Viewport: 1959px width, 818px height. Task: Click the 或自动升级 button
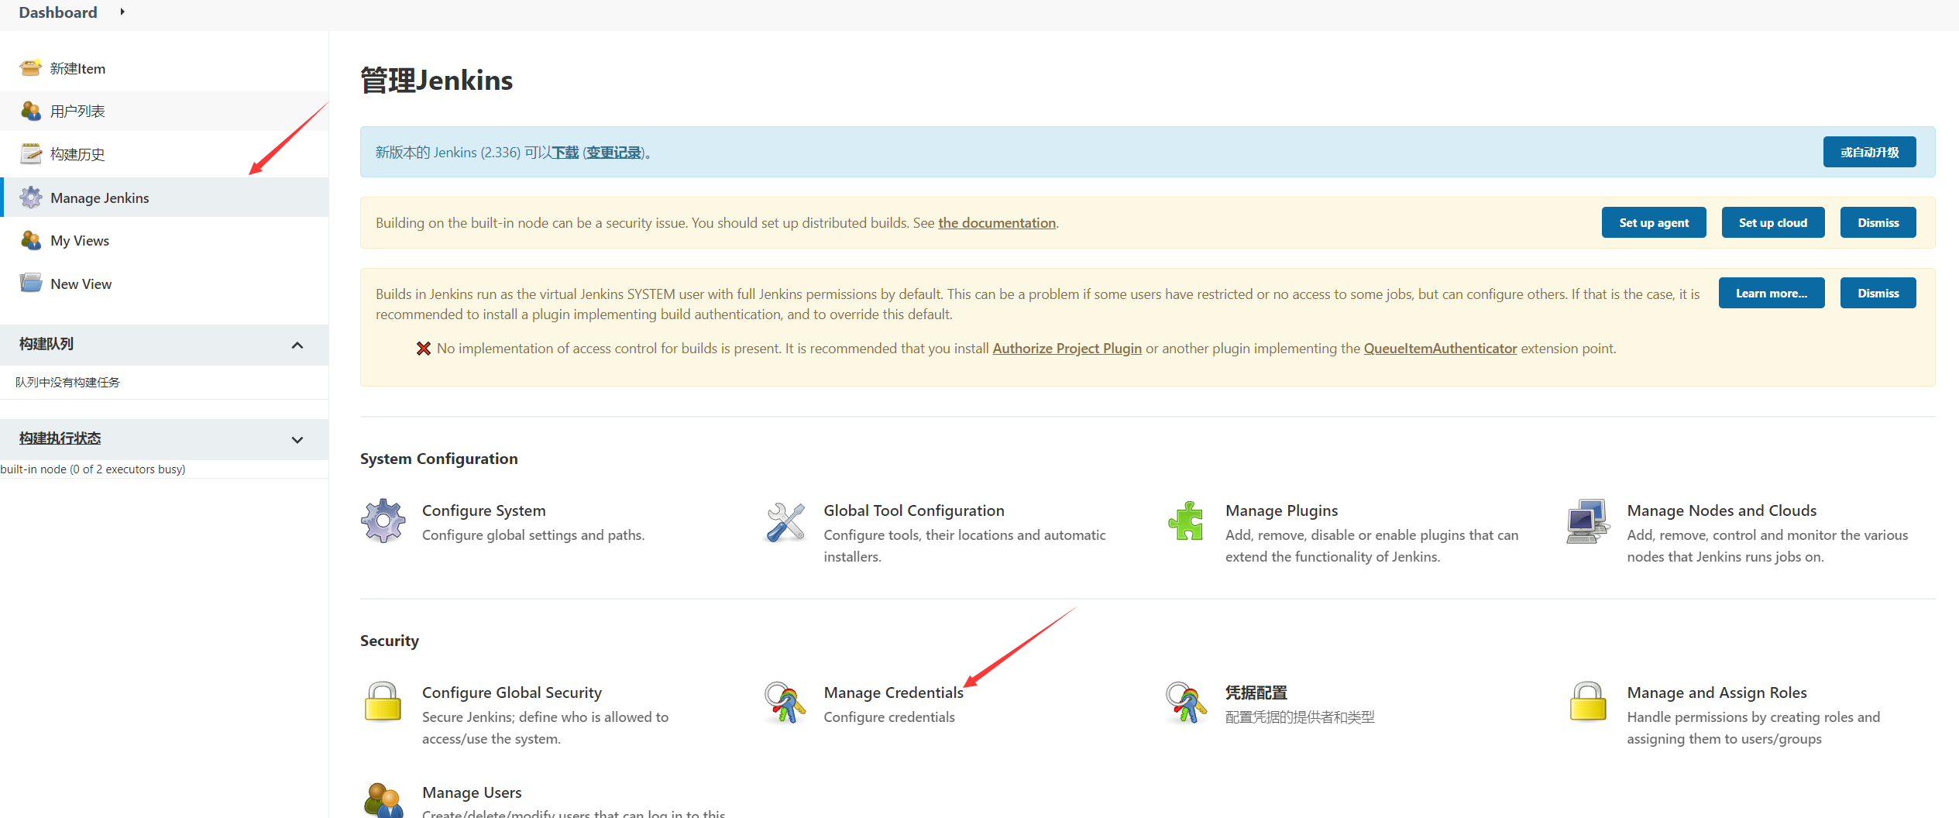coord(1869,152)
